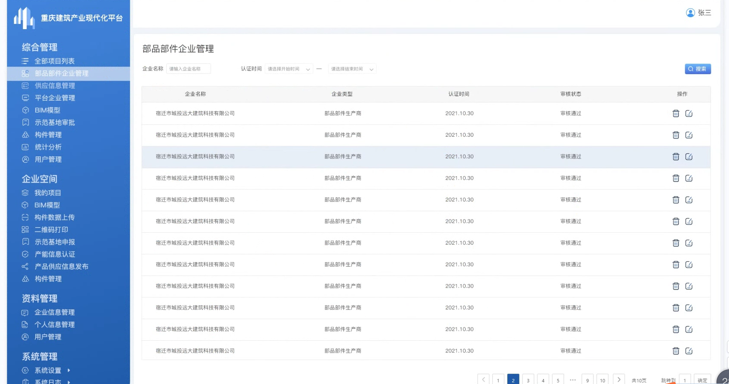Open 构件管理 under 综合管理
The width and height of the screenshot is (729, 384).
pos(48,135)
